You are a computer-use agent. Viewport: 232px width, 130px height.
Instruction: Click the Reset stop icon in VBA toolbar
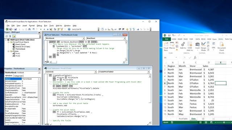(x=47, y=29)
